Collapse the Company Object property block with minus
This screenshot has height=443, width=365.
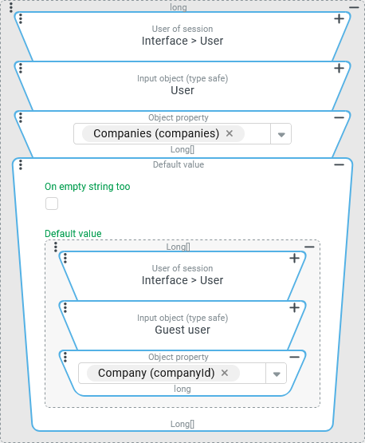pyautogui.click(x=295, y=357)
